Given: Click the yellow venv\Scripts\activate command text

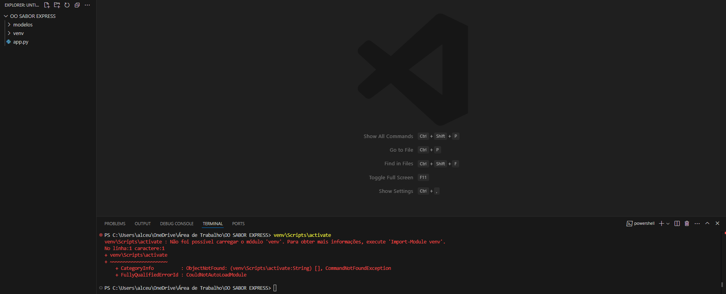Looking at the screenshot, I should point(302,235).
